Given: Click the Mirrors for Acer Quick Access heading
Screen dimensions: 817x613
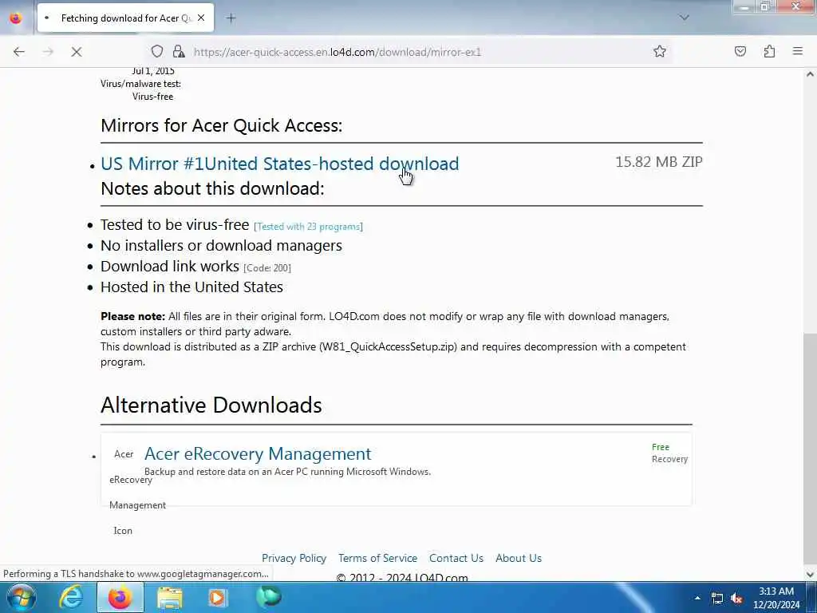Looking at the screenshot, I should pyautogui.click(x=222, y=125).
